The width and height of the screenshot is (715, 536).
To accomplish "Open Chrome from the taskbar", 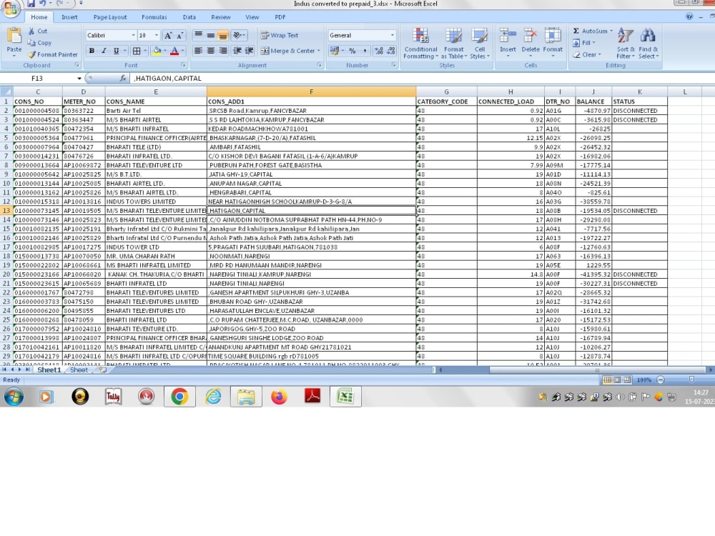I will point(179,397).
